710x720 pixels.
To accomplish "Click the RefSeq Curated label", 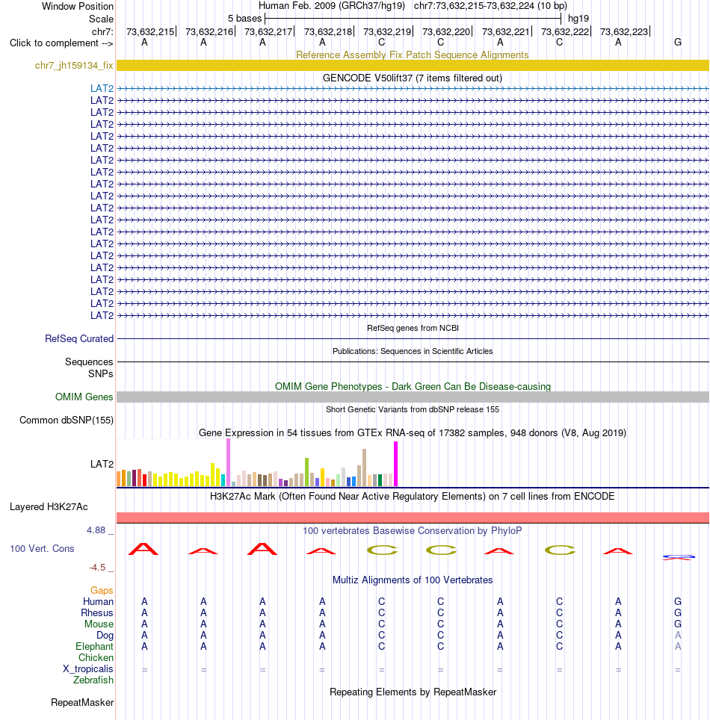I will 79,338.
